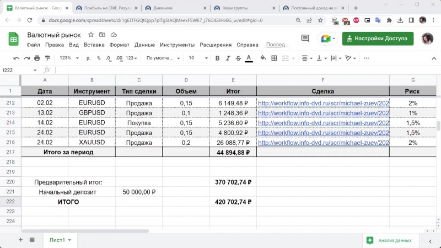Open workflow link in row 212

[323, 103]
